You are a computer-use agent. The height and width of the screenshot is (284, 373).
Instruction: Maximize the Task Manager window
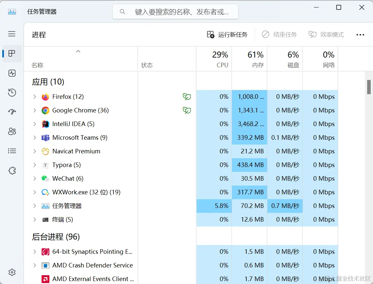pyautogui.click(x=339, y=7)
